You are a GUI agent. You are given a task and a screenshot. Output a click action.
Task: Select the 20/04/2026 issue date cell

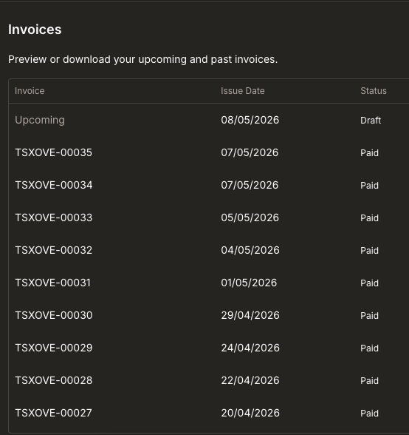pyautogui.click(x=250, y=413)
